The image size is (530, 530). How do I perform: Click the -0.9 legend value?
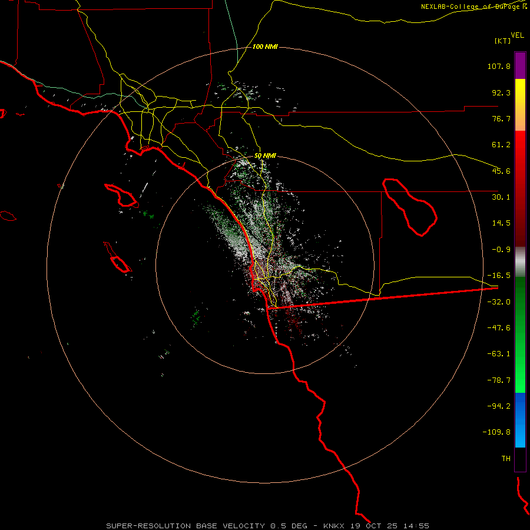pos(501,250)
